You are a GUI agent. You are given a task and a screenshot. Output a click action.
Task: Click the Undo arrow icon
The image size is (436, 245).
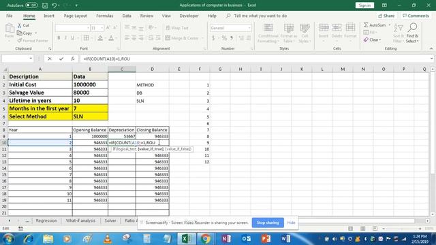tap(54, 5)
